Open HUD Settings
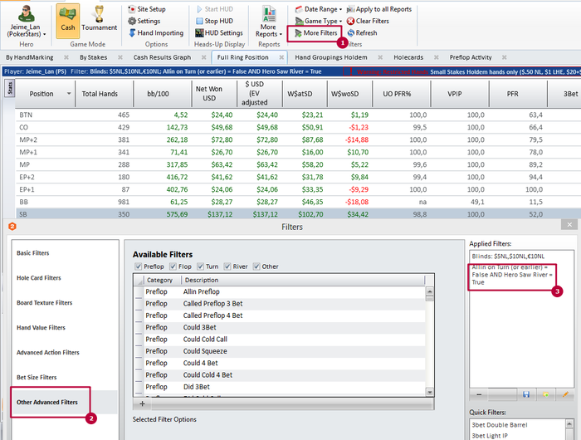This screenshot has width=581, height=440. [219, 33]
